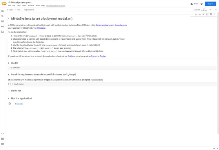The width and height of the screenshot is (219, 150).
Task: Click the notebook title MindsEye beta.ipynb
Action: click(x=21, y=2)
